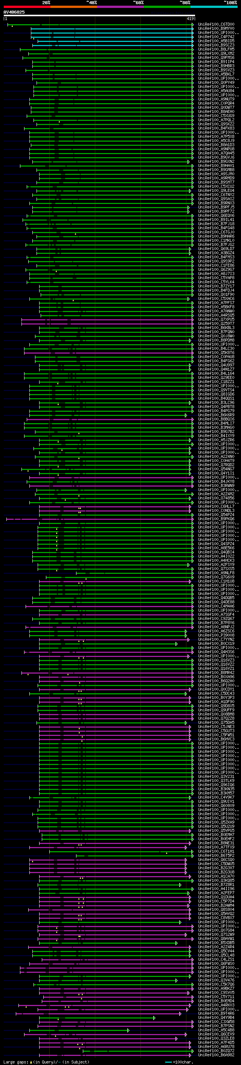Open hit UniRef100_B8LFH5
The image size is (241, 1065).
pos(216,49)
